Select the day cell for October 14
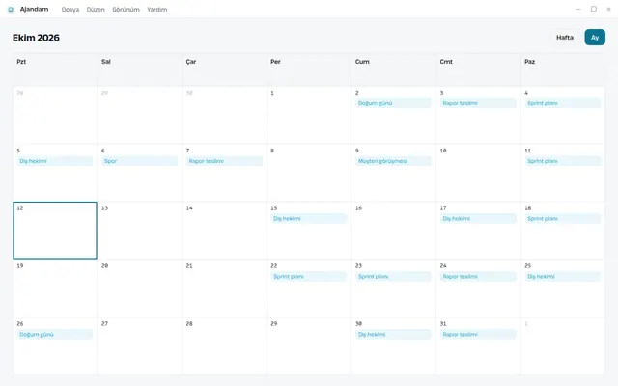 click(x=224, y=231)
